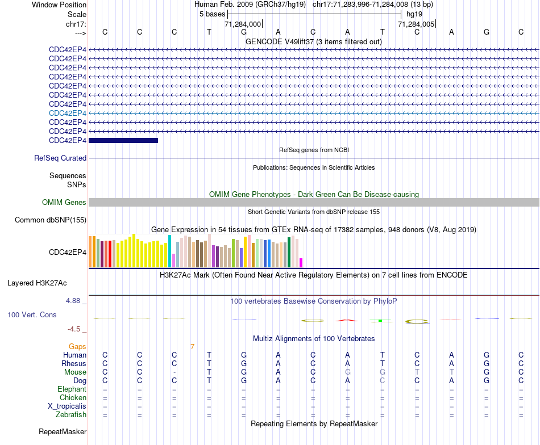Select the Rhesus alignment row label
The height and width of the screenshot is (445, 540).
click(x=74, y=363)
